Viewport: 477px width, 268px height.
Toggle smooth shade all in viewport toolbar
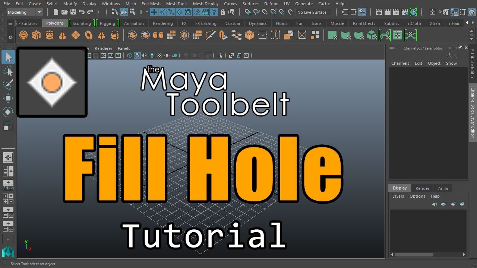(137, 56)
